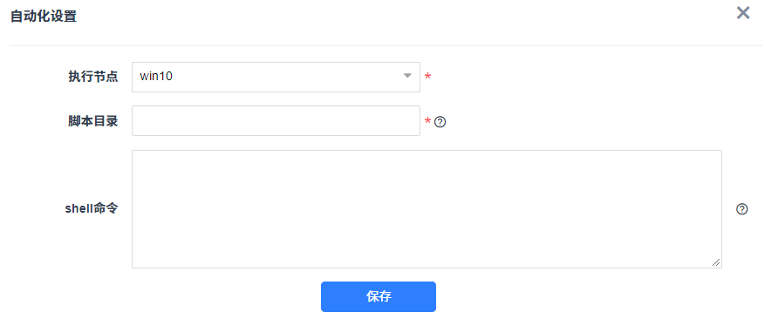This screenshot has height=319, width=764.
Task: Grab the text area resize grip
Action: pos(716,262)
